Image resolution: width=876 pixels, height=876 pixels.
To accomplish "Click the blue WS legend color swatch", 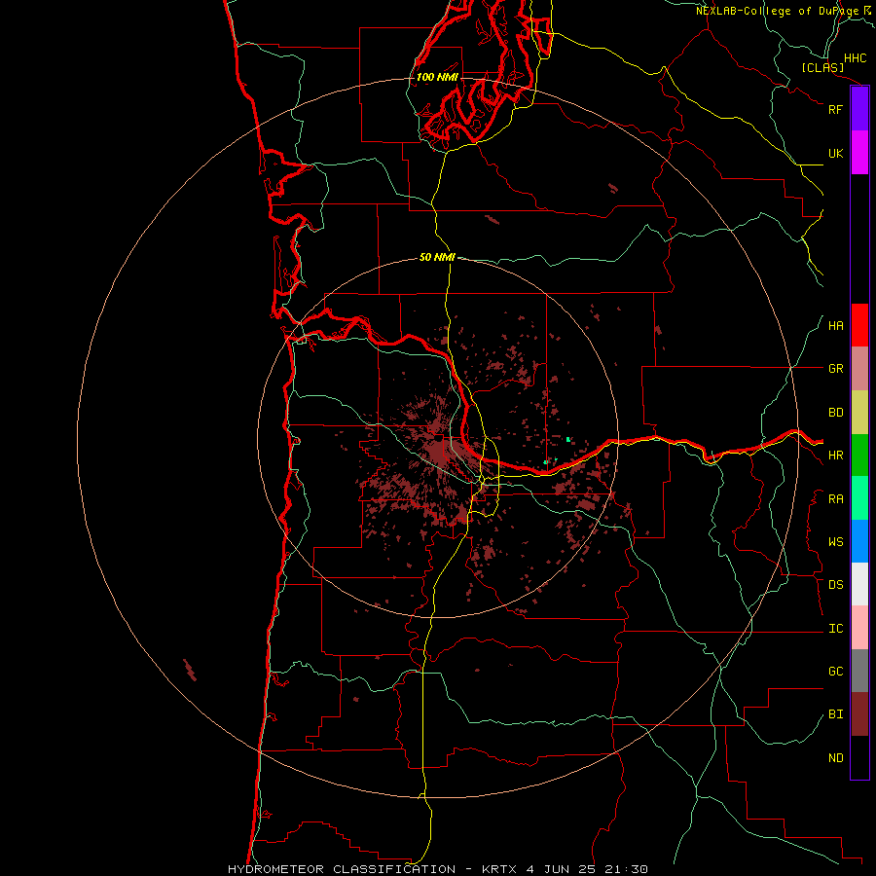I will pos(859,541).
